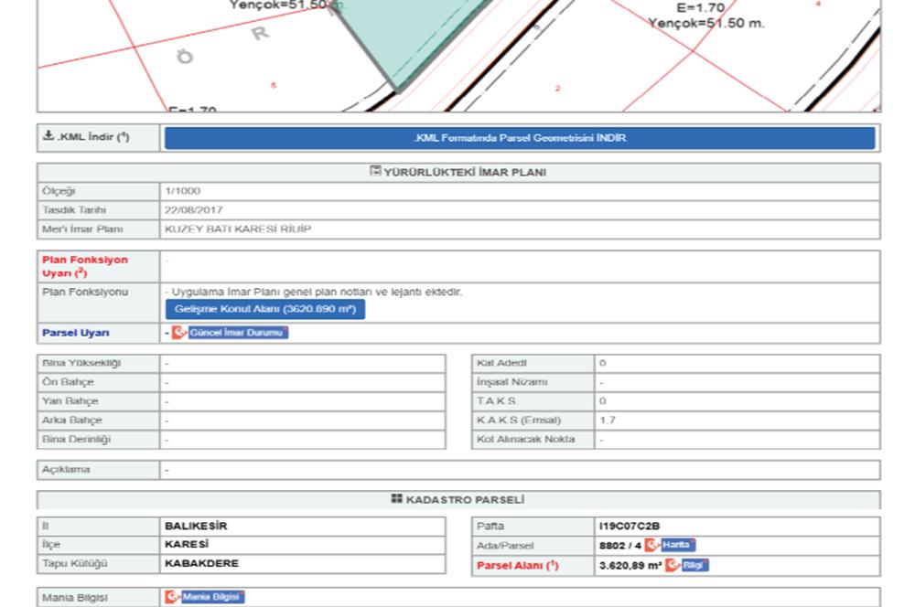Click the Bilgi button beside Parsel Alanı
915x607 pixels.
pyautogui.click(x=694, y=565)
